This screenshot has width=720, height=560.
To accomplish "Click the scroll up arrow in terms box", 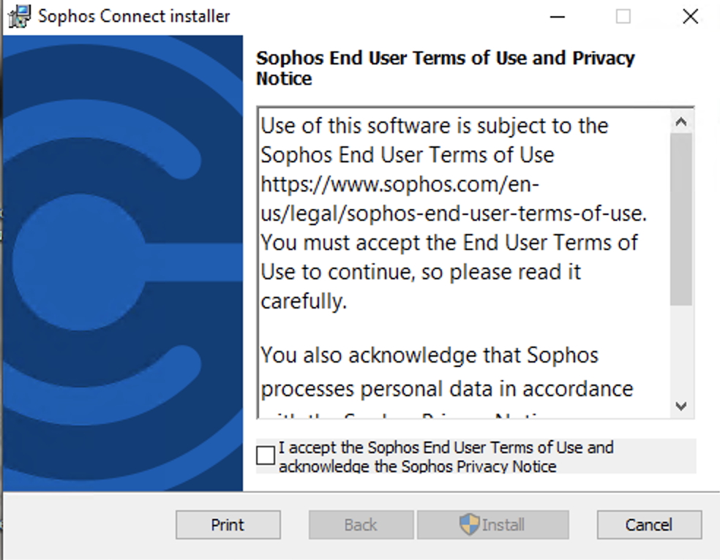I will point(681,122).
